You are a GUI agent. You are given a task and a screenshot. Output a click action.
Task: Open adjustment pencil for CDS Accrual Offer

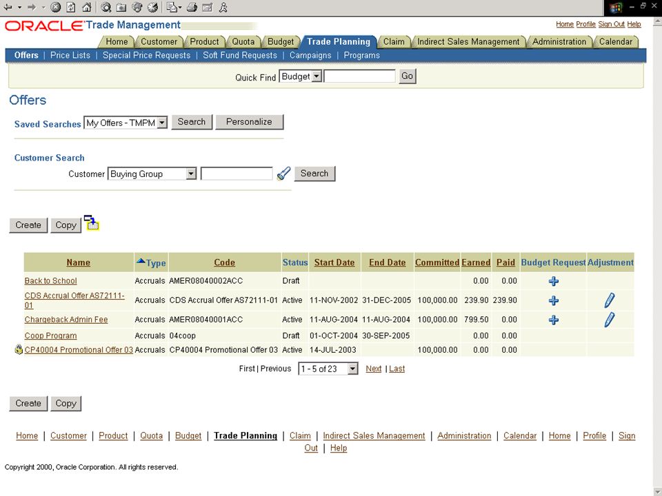coord(609,300)
